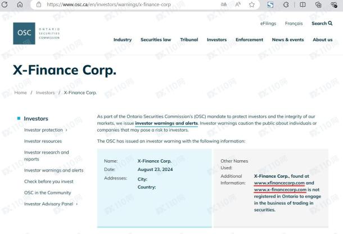Open the Industry menu
This screenshot has width=343, height=234.
point(123,39)
